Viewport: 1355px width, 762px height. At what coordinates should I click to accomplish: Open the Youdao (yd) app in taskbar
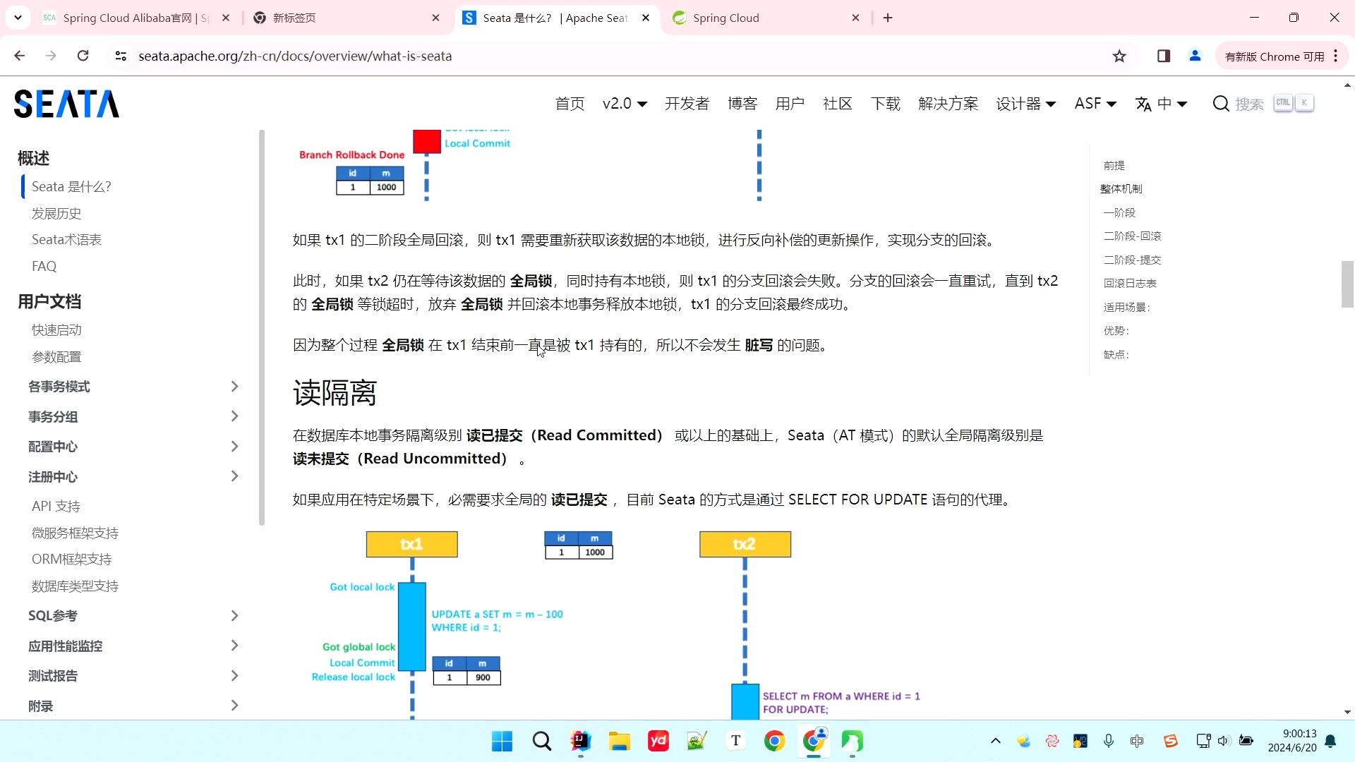tap(658, 741)
